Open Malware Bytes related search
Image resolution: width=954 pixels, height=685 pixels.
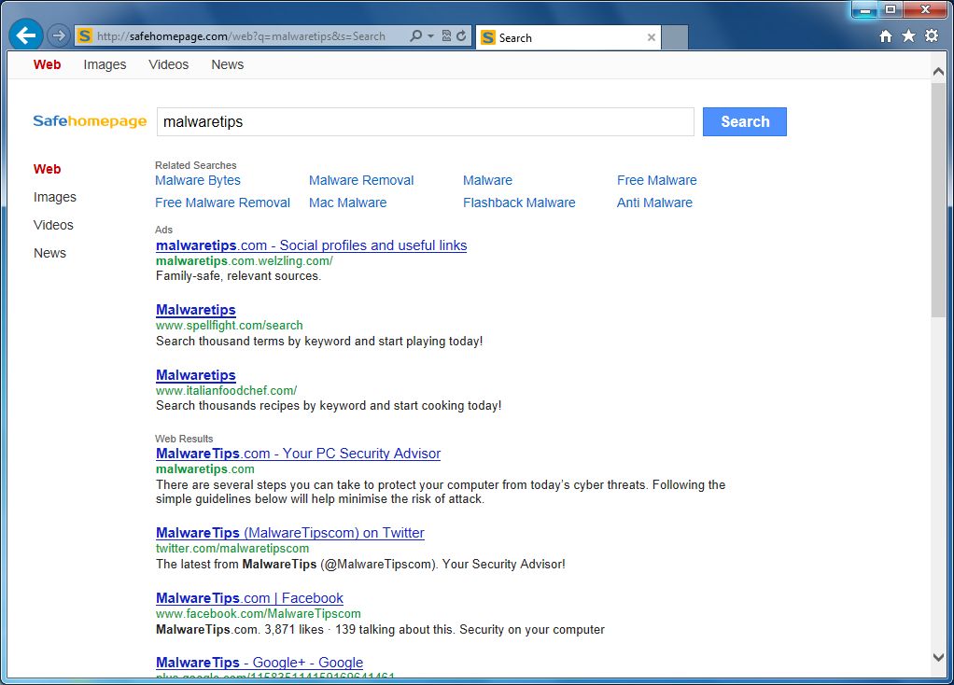[x=198, y=180]
